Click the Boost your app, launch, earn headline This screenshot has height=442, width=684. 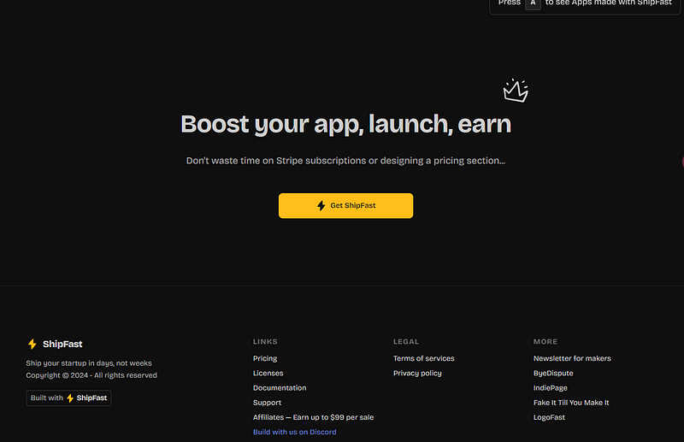point(345,124)
